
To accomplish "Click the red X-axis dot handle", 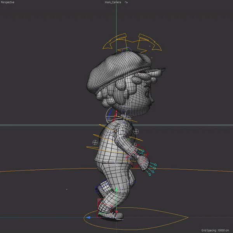I will (116, 212).
